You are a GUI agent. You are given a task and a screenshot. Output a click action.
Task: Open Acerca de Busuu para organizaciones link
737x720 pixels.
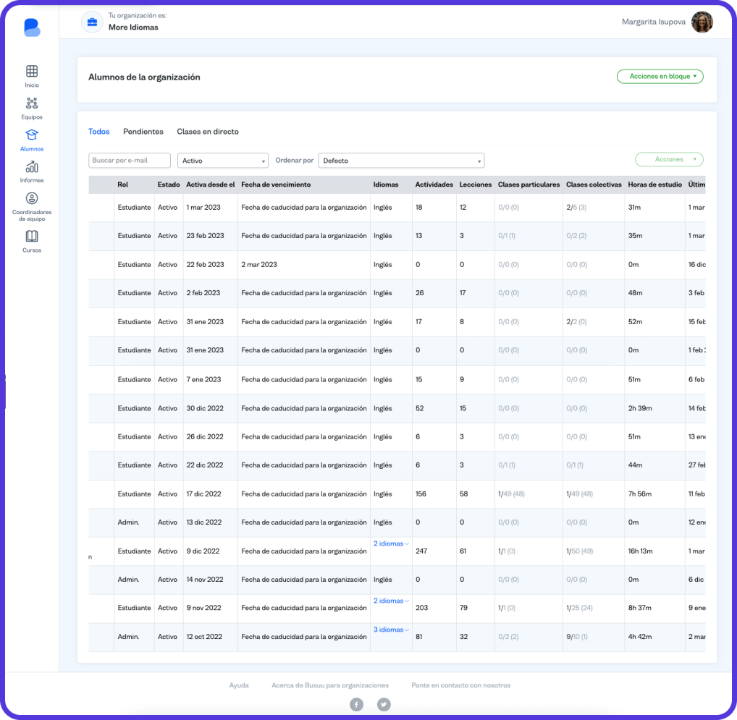pos(330,685)
